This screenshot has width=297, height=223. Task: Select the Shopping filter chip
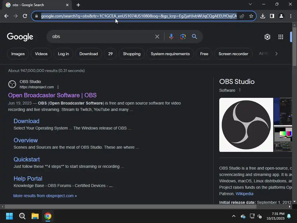pyautogui.click(x=132, y=54)
